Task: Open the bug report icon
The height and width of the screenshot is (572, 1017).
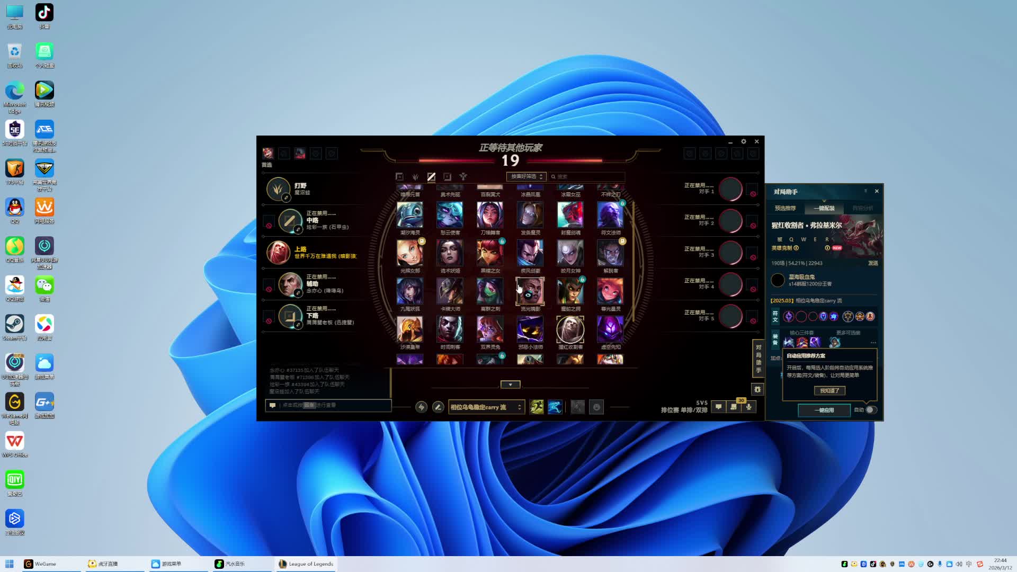Action: click(757, 389)
